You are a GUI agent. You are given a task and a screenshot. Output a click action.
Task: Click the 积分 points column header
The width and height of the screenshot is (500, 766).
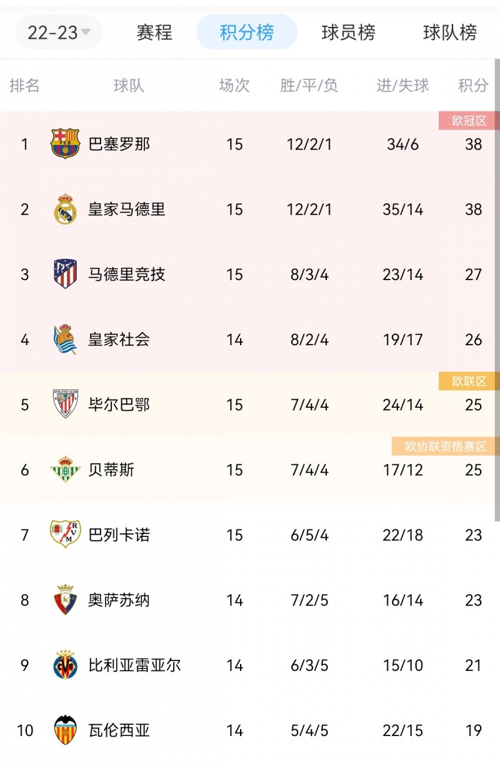point(472,85)
